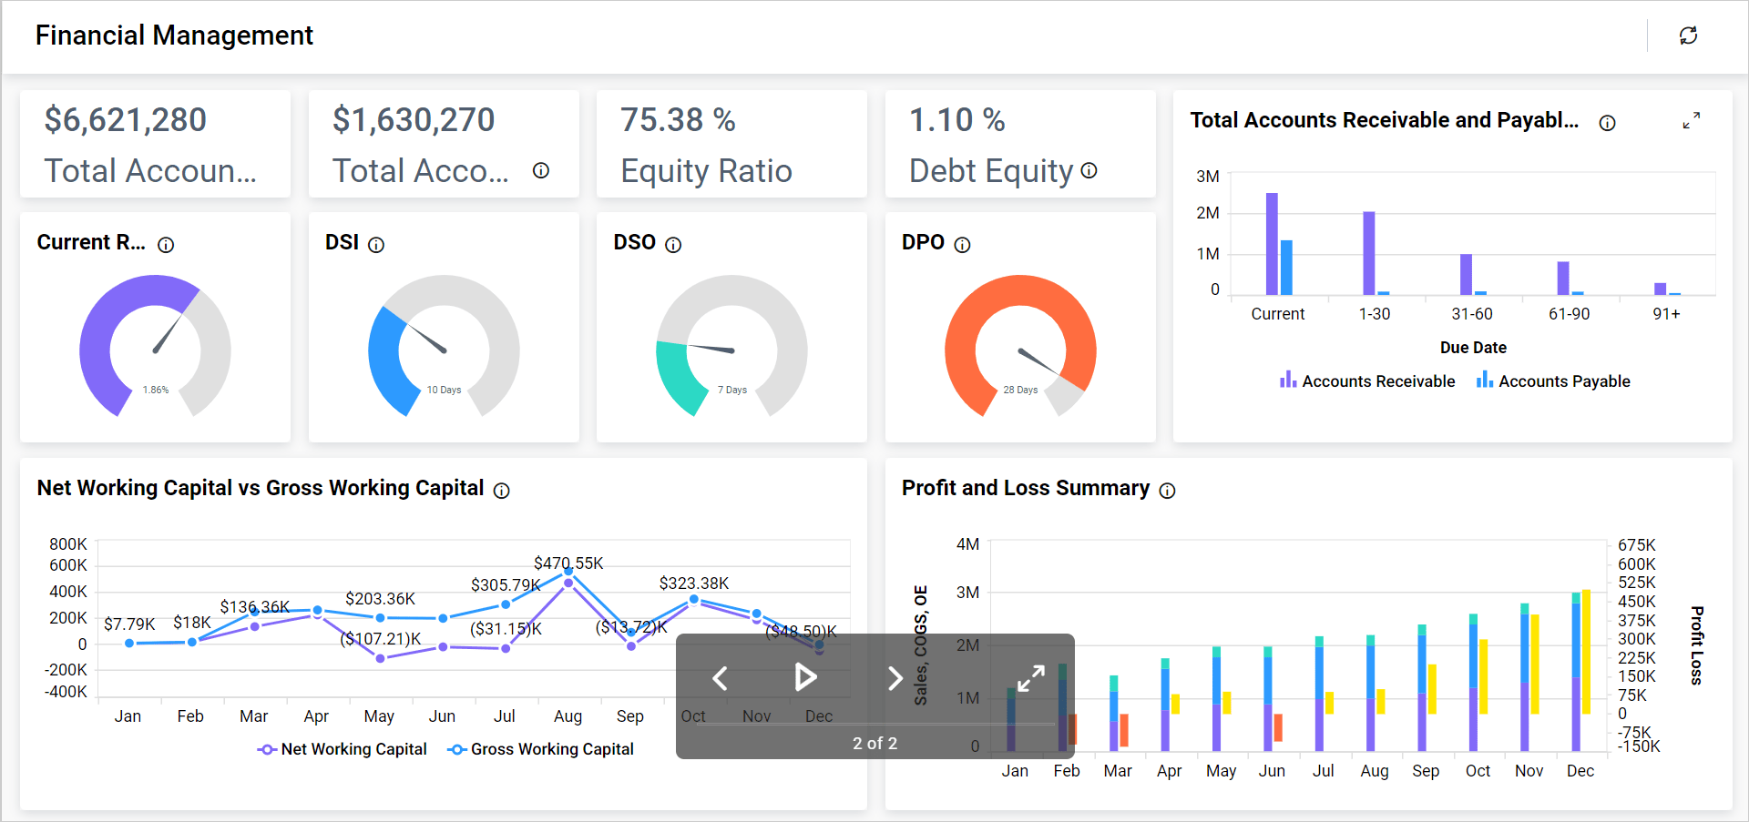Click the Equity Ratio KPI card

click(731, 144)
